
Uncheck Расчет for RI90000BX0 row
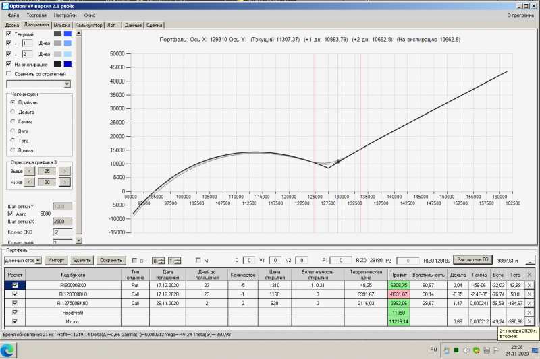15,285
